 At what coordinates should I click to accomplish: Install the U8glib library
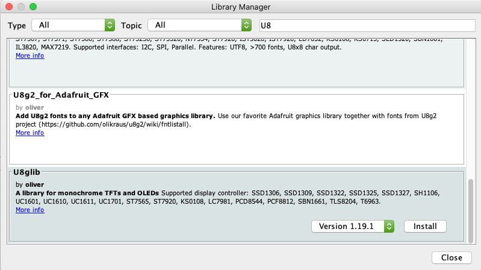pyautogui.click(x=425, y=226)
